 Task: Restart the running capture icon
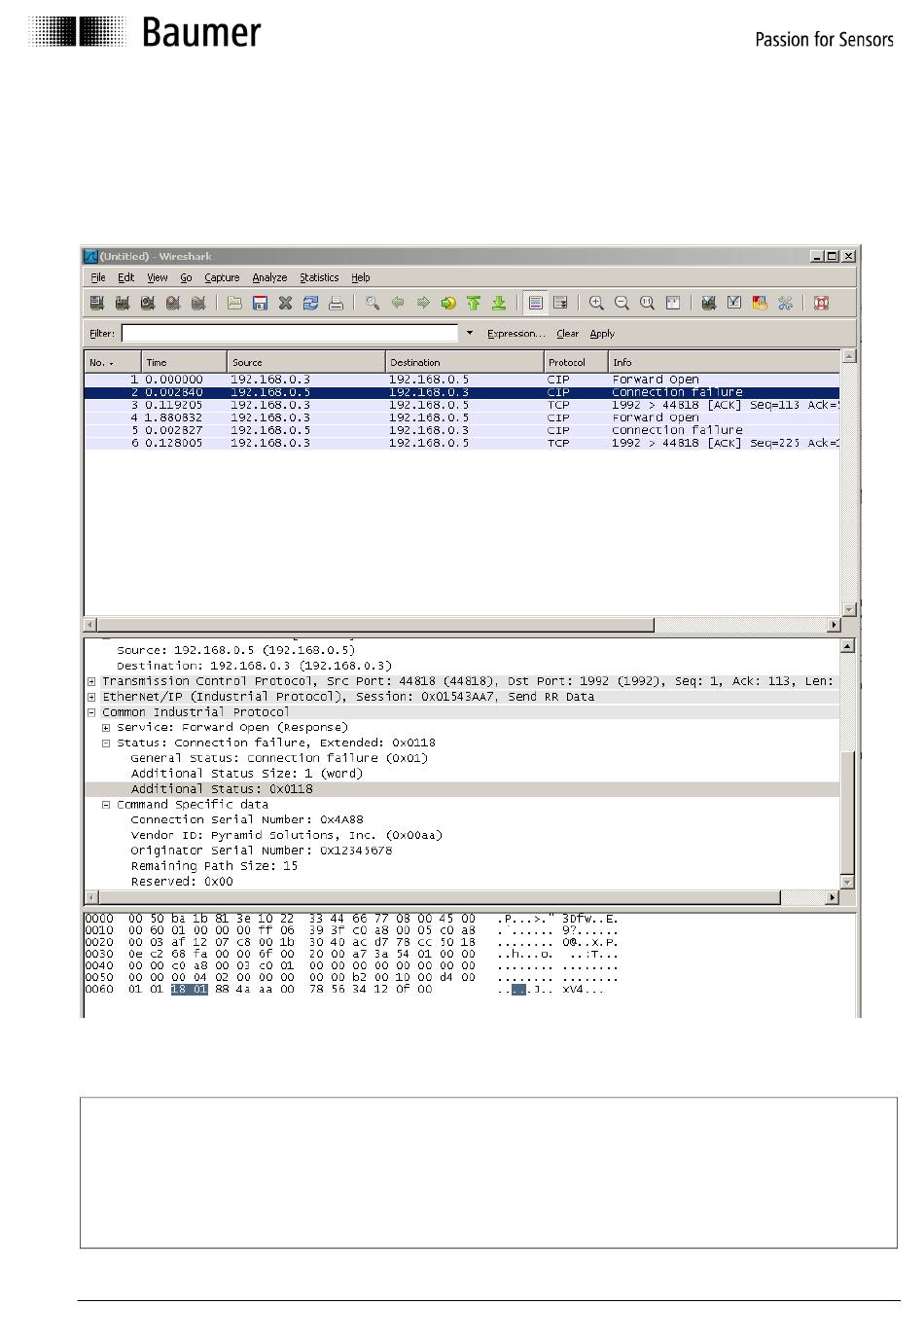[197, 303]
